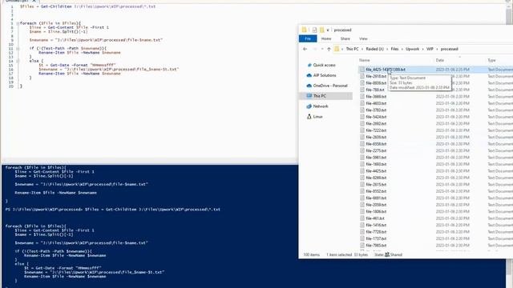Sort files by the Name column header
The height and width of the screenshot is (288, 513).
tap(365, 61)
